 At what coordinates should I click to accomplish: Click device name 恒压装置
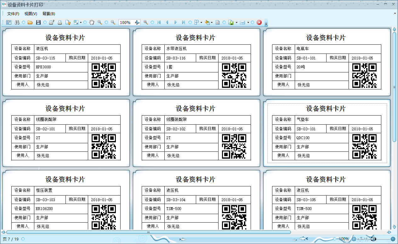44,190
